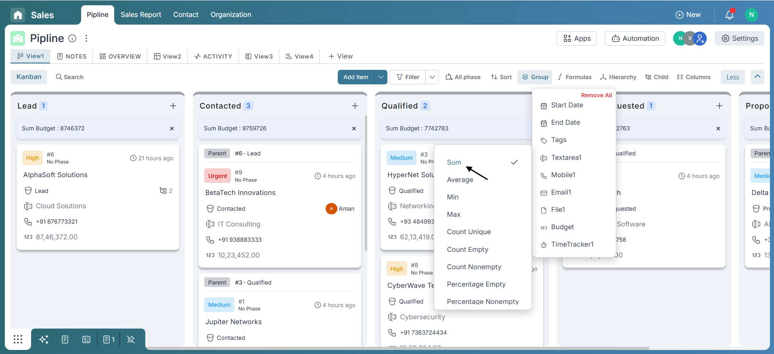This screenshot has width=774, height=354.
Task: Click the Less button
Action: pos(733,77)
